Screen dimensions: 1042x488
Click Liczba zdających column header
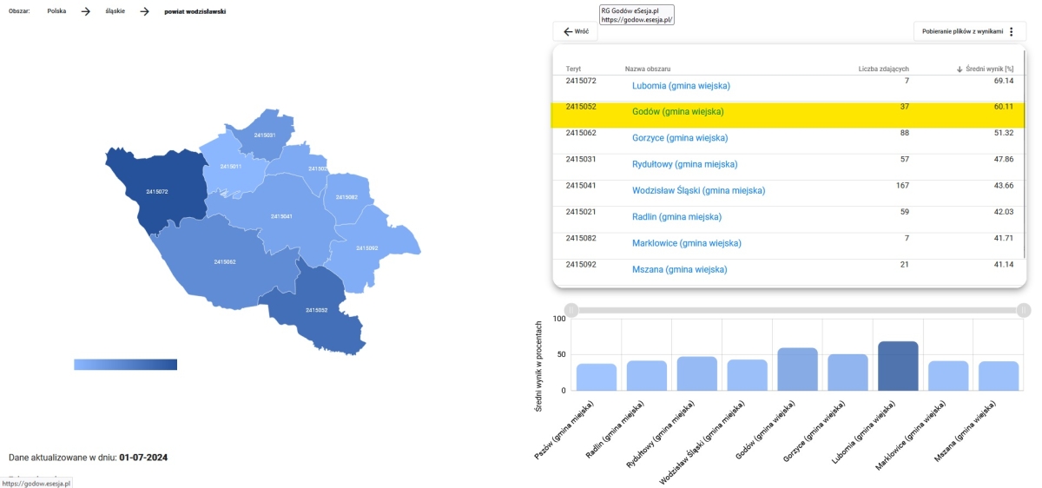pyautogui.click(x=883, y=69)
